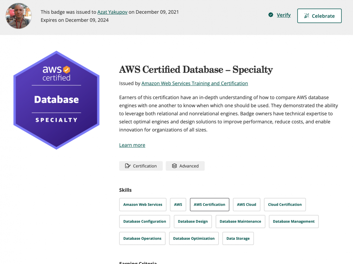Open the Database Design skill tag
Viewport: 353px width, 264px height.
pos(193,221)
